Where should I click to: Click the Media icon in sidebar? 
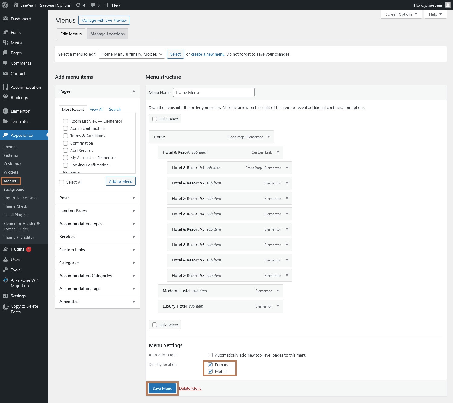pyautogui.click(x=5, y=43)
